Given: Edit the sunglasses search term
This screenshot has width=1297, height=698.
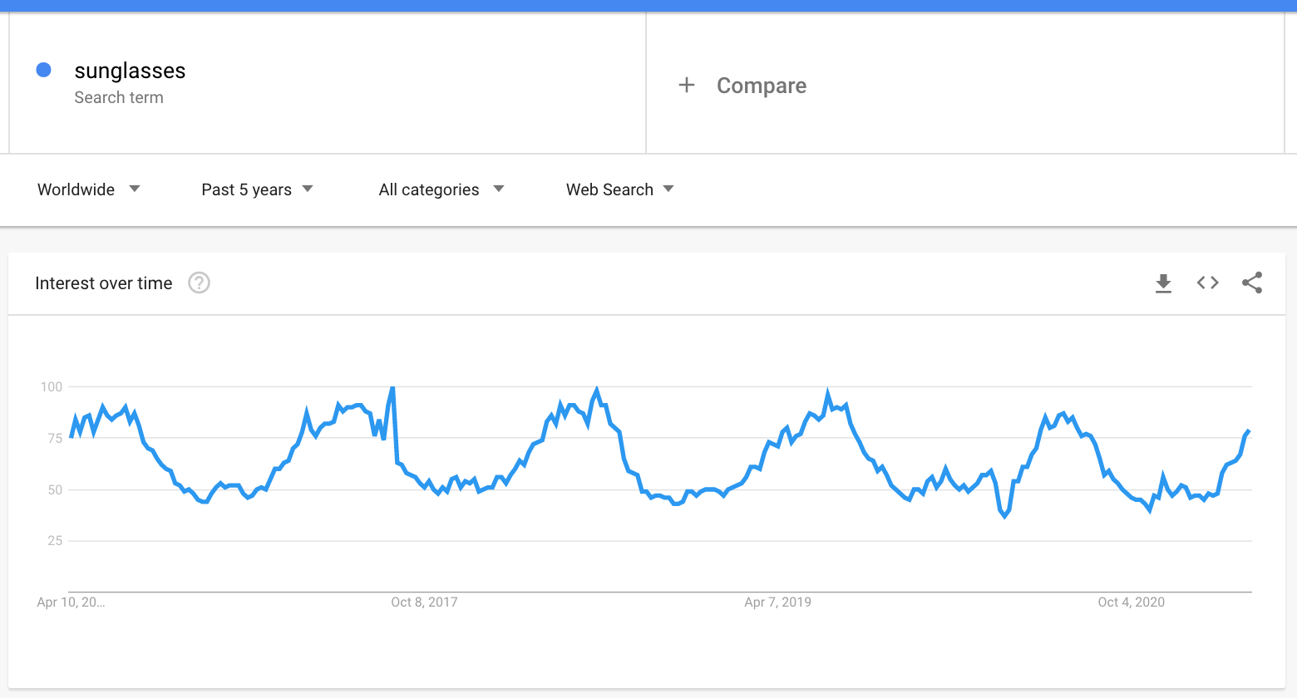Looking at the screenshot, I should tap(130, 71).
